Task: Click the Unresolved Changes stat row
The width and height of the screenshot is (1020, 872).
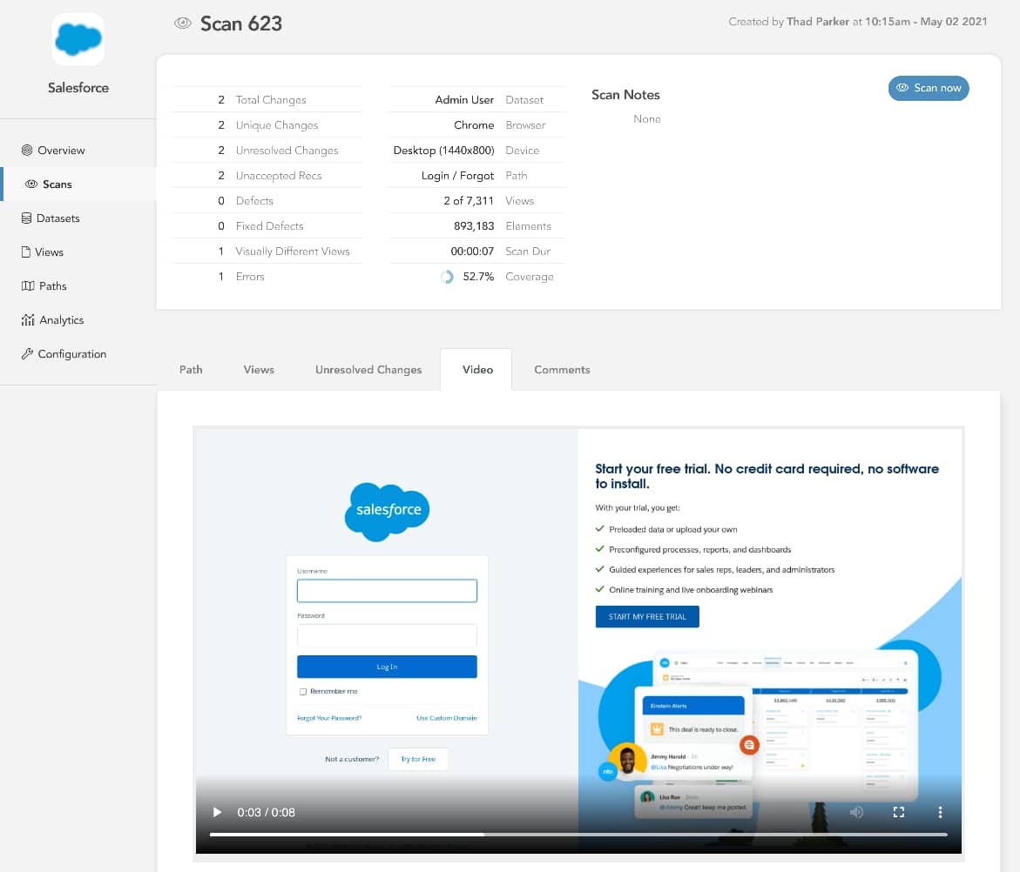Action: pos(267,150)
